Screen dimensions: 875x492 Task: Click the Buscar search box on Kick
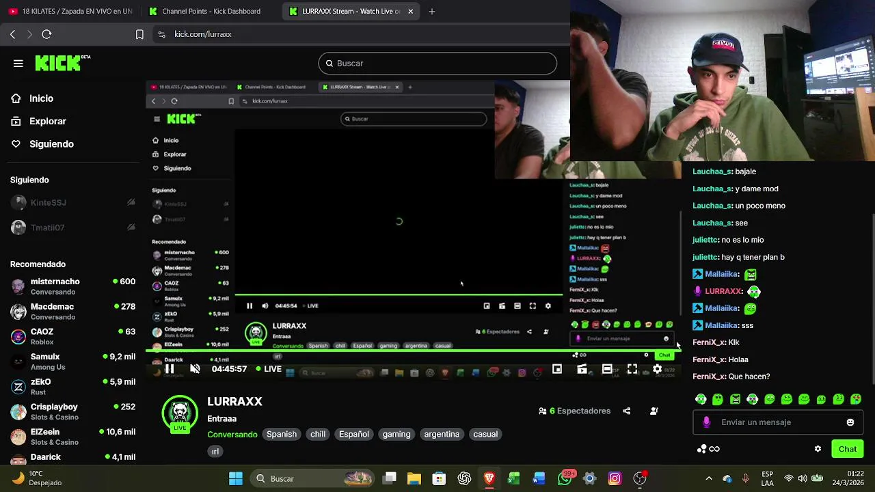pos(437,64)
